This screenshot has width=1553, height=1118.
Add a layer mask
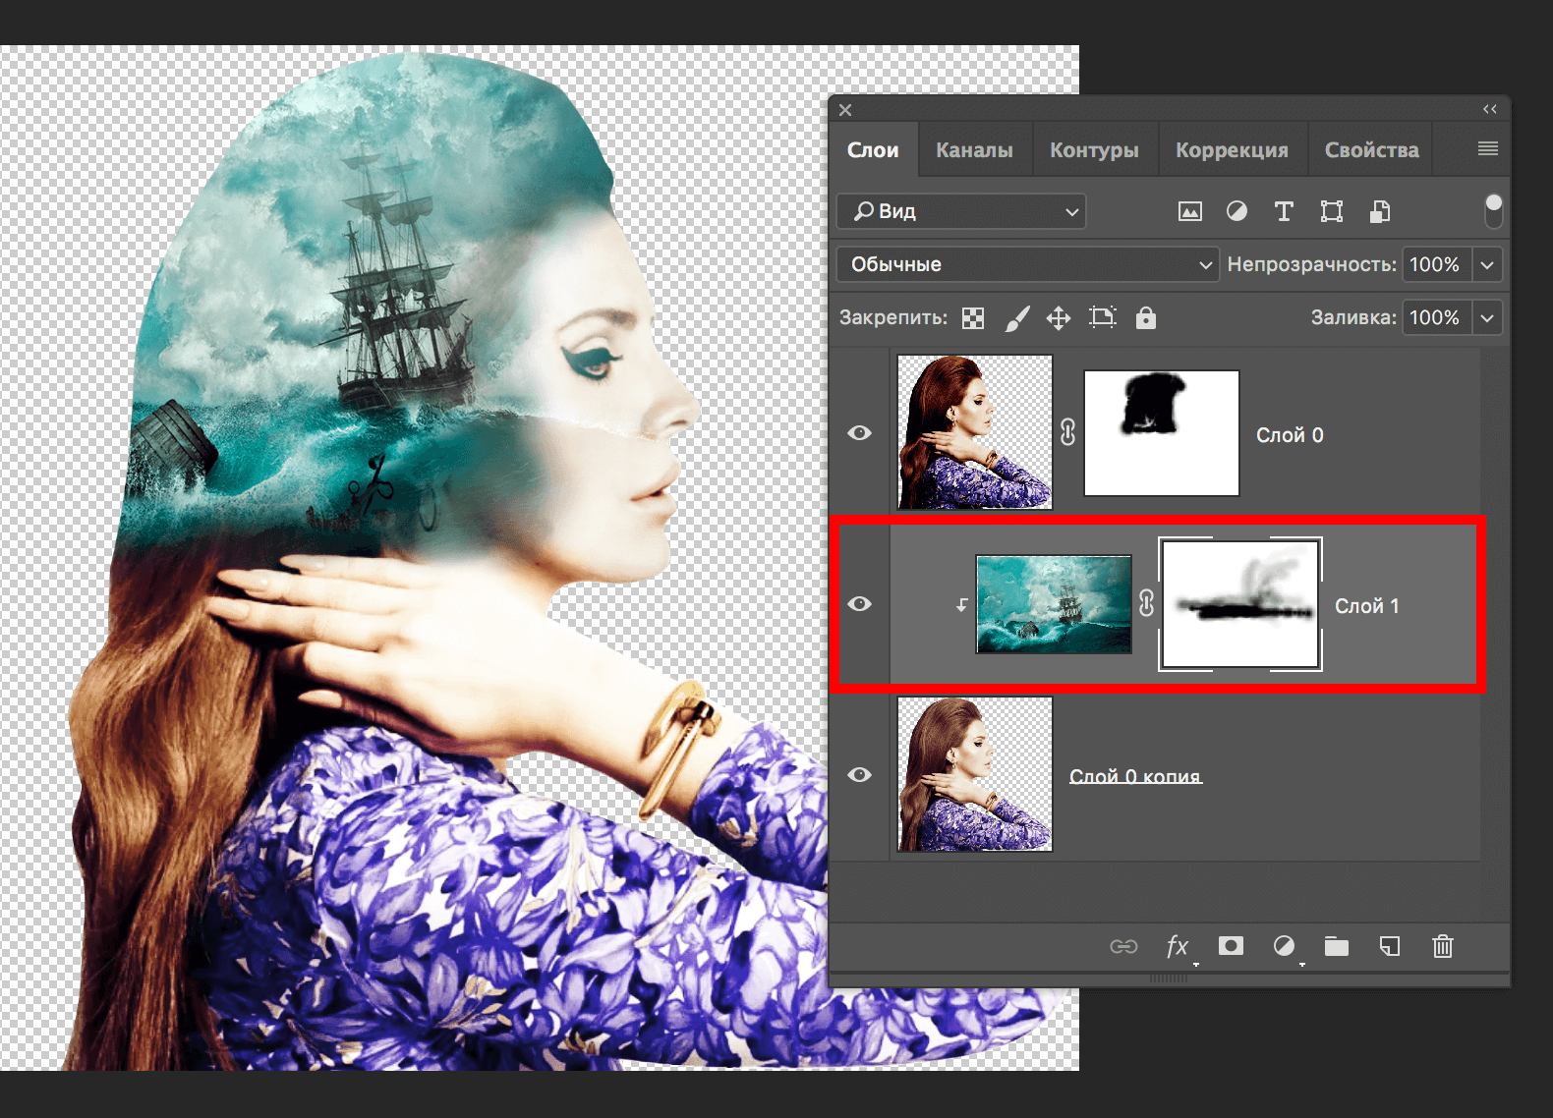(x=1231, y=946)
